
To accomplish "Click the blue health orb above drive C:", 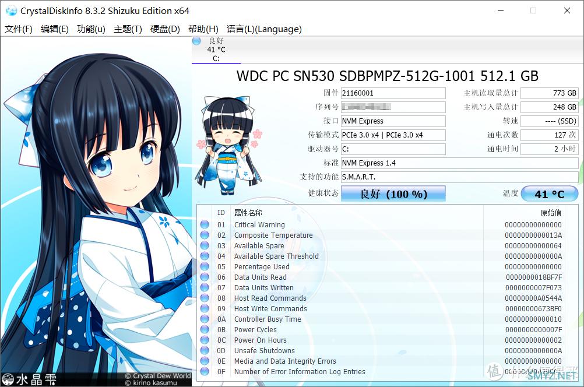I will click(x=196, y=41).
